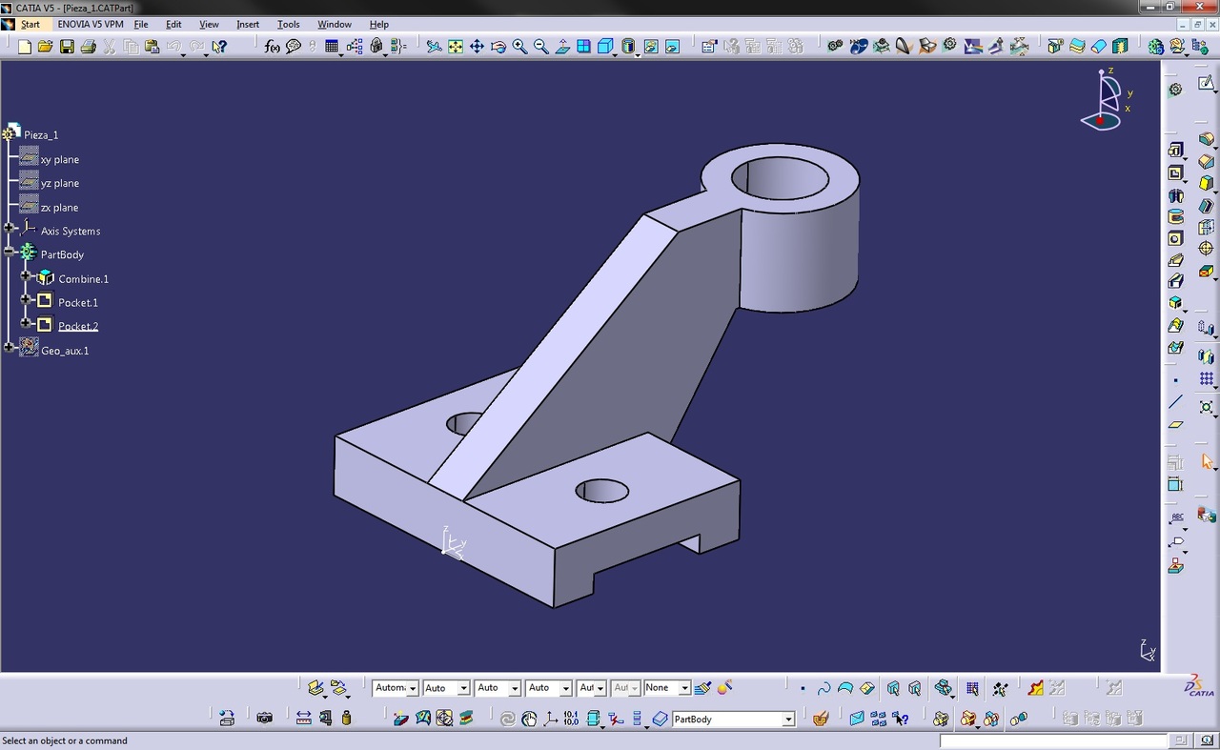Click the Plane tool in right toolbar

pyautogui.click(x=1176, y=424)
